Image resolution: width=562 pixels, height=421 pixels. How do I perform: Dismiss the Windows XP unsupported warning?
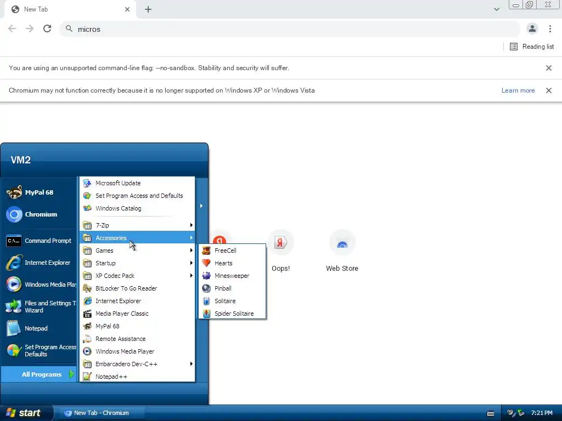[548, 90]
